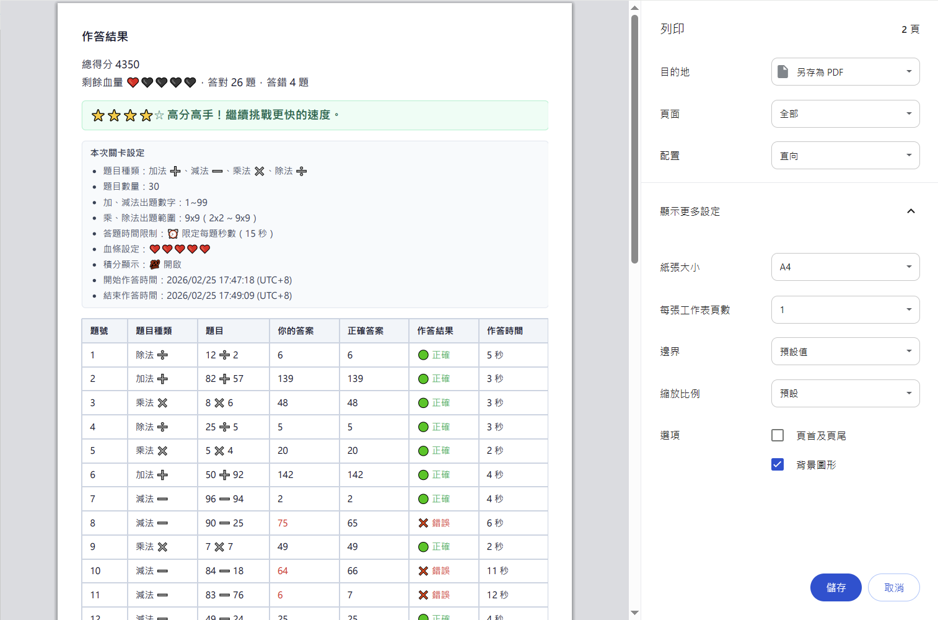Click the divide icon beside 除法
938x620 pixels.
tap(302, 170)
